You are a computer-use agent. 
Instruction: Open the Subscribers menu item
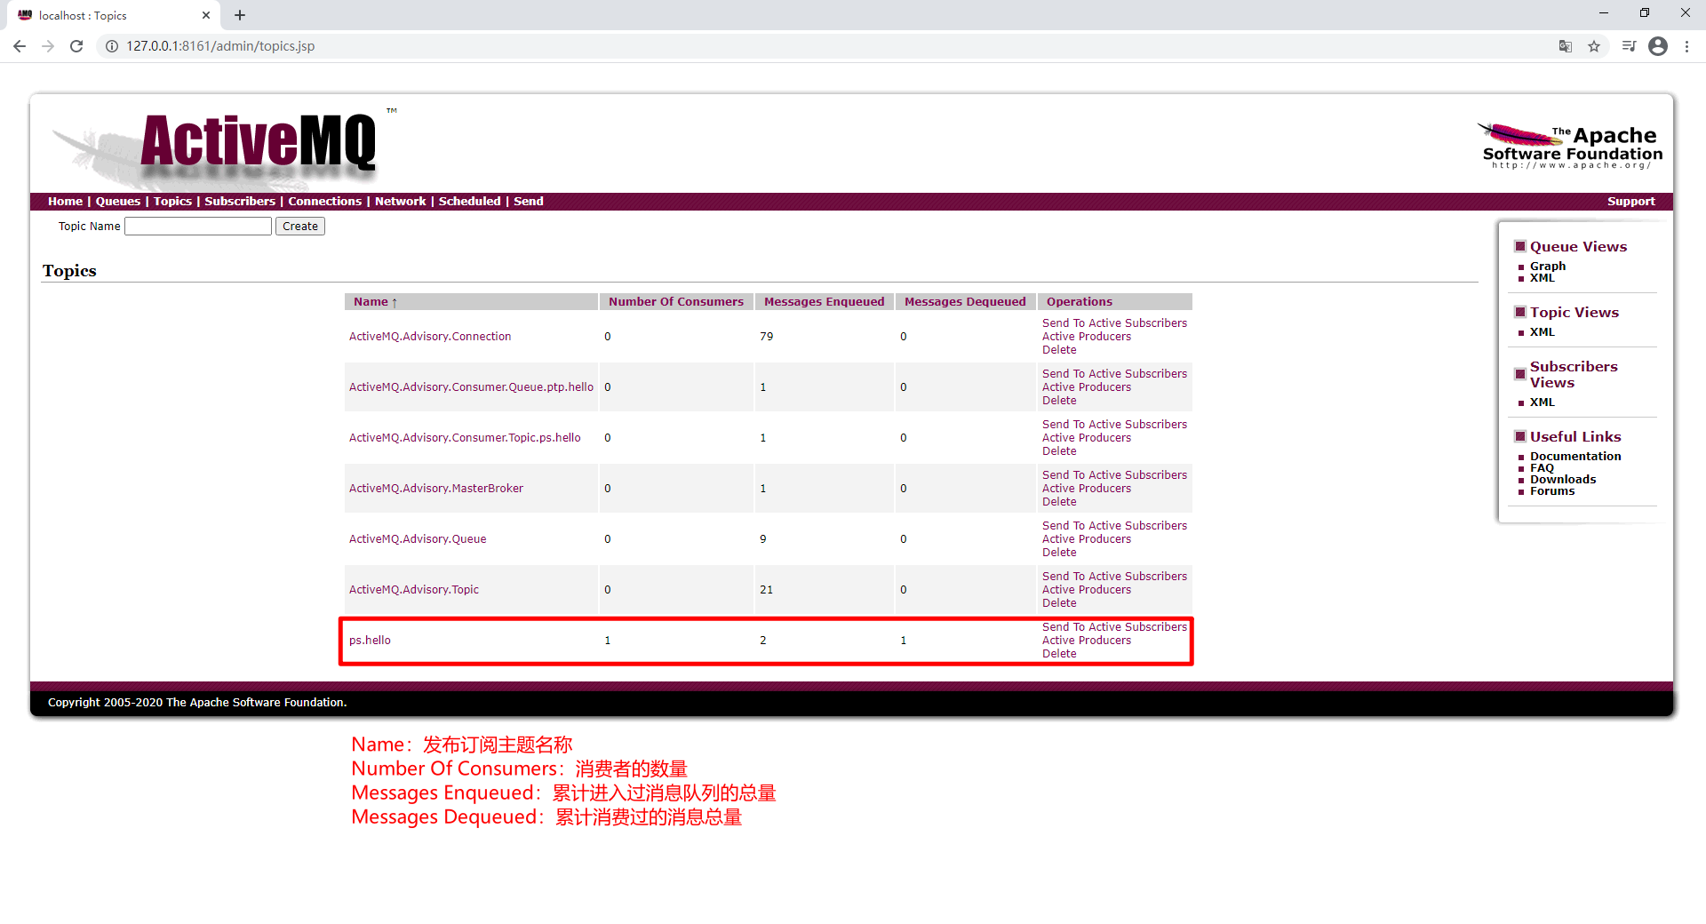coord(240,202)
